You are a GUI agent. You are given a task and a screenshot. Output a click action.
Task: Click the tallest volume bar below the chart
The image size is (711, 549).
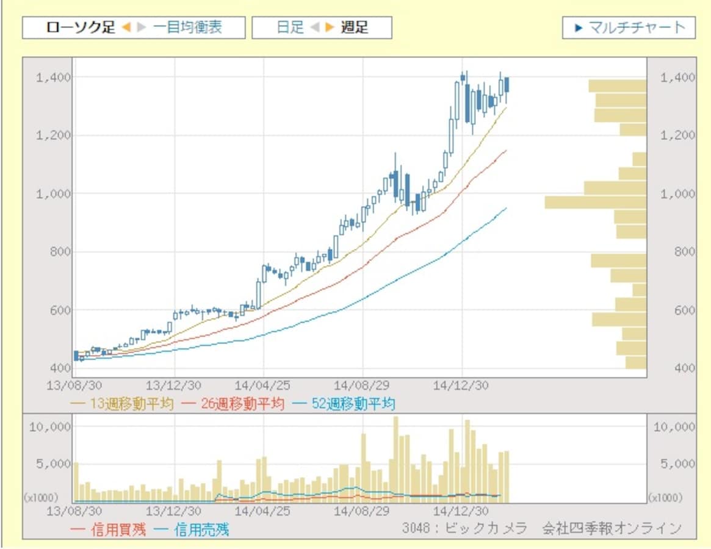[x=396, y=457]
